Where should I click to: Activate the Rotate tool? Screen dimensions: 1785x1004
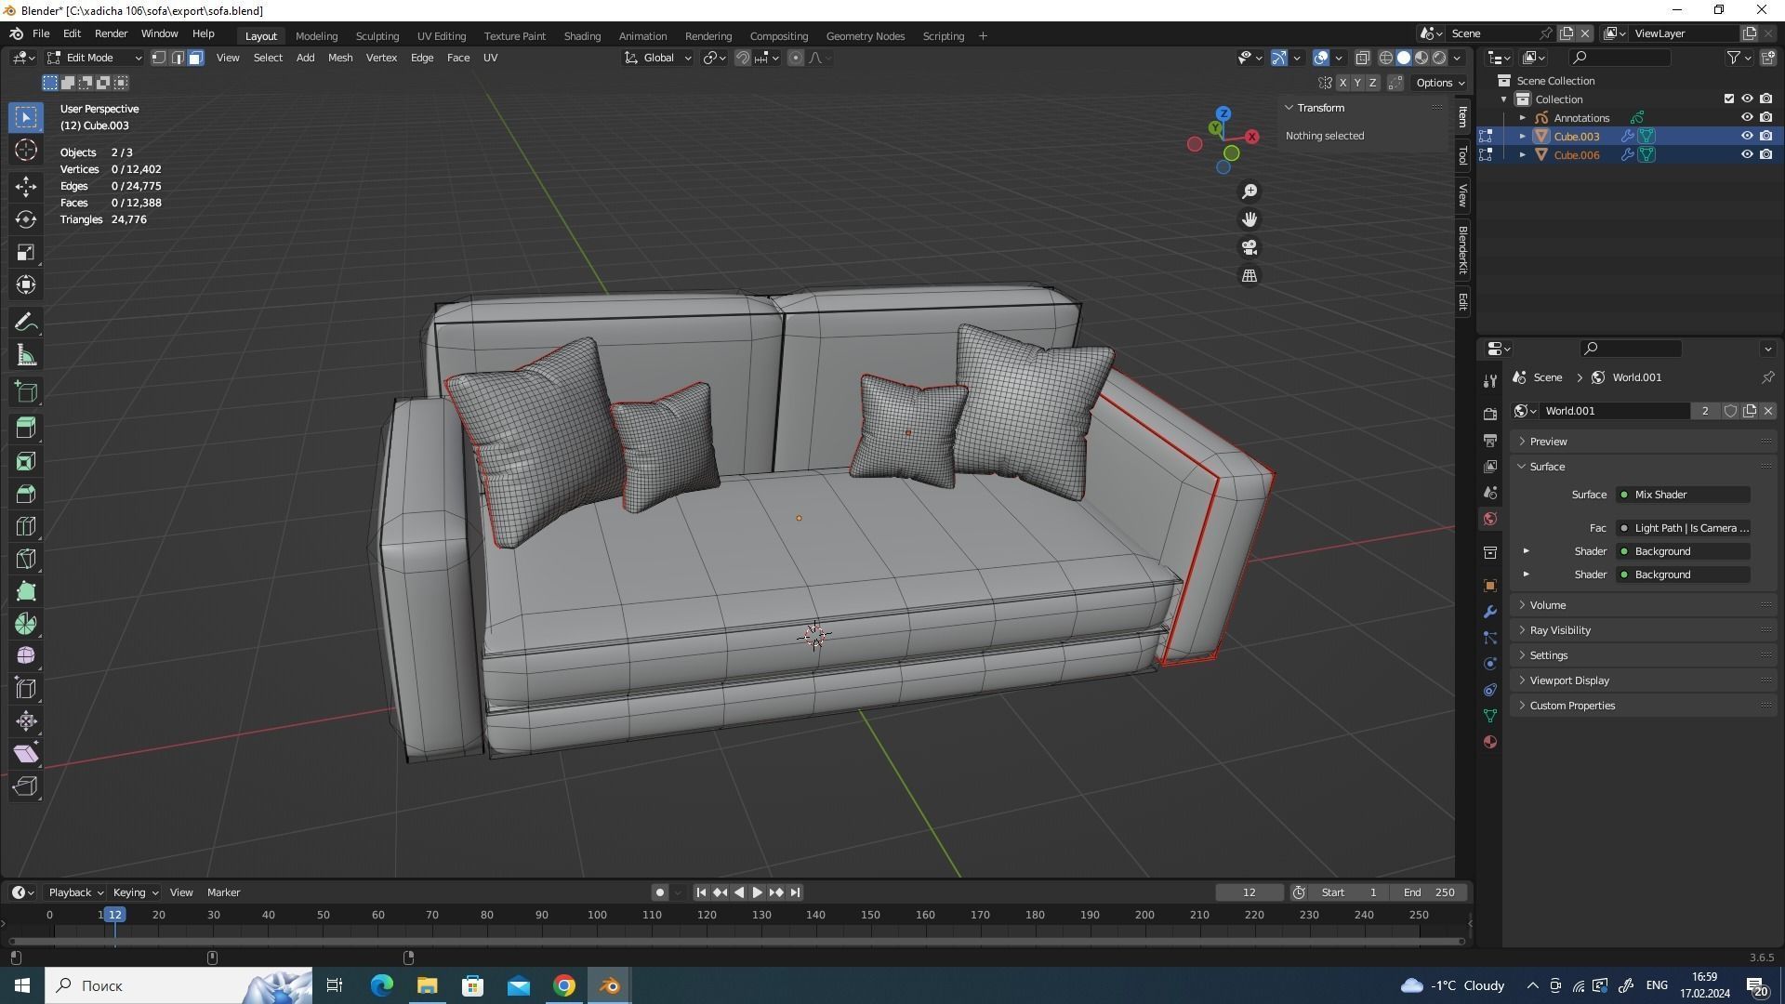coord(26,219)
